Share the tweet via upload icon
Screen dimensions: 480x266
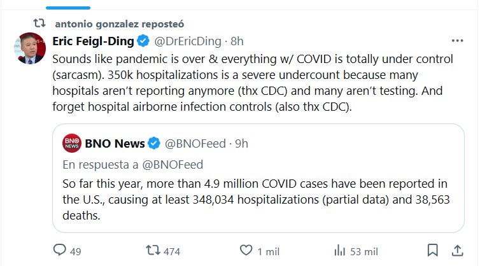457,250
